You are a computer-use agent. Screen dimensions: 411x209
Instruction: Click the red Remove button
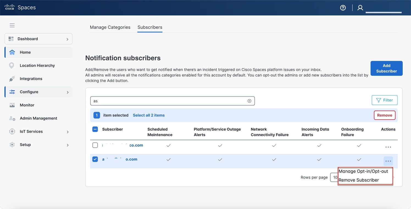385,115
